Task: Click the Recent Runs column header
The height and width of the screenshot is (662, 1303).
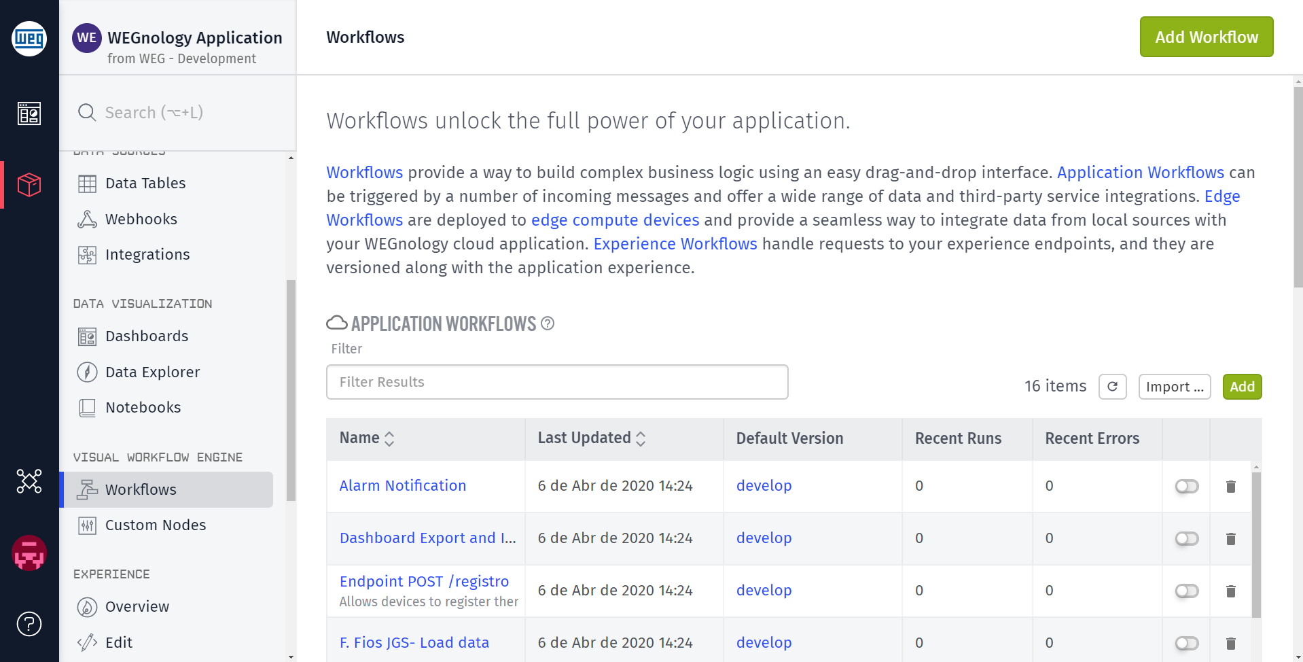Action: 958,438
